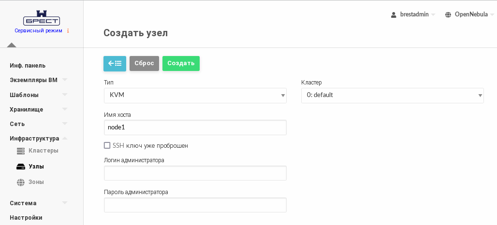Open Инф. панель in the sidebar
The width and height of the screenshot is (497, 225).
[28, 66]
